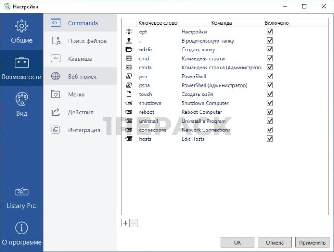
Task: Click the Listary Pro badge icon
Action: 22,192
